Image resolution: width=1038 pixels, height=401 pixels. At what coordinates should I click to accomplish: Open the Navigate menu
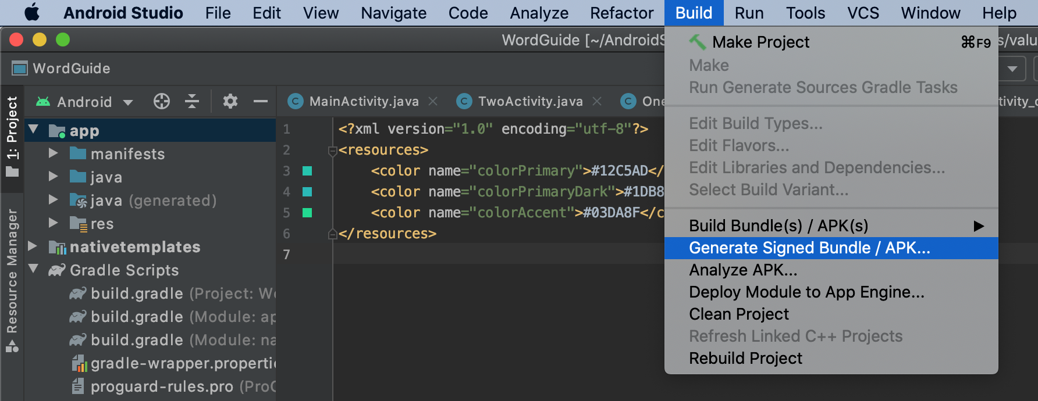tap(393, 13)
